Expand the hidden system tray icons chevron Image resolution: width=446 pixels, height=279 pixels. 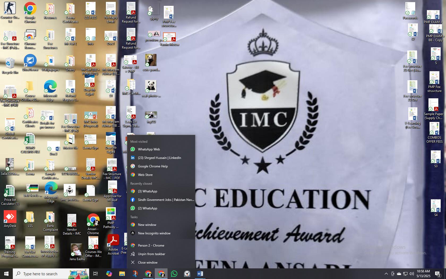click(x=386, y=274)
